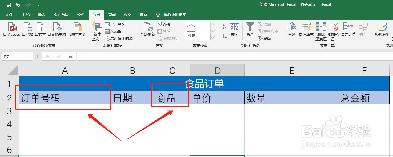
Task: Switch to the 审阅 ribbon tab
Action: (112, 15)
